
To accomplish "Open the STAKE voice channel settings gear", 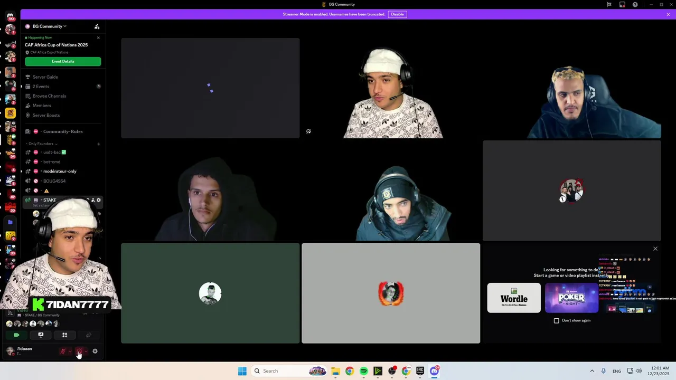I will (98, 200).
